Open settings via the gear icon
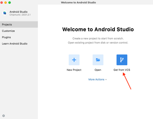 (x=4, y=115)
